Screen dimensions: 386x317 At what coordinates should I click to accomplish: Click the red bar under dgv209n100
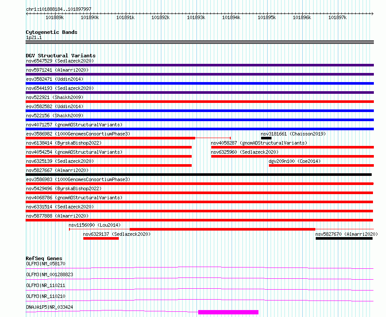321,165
